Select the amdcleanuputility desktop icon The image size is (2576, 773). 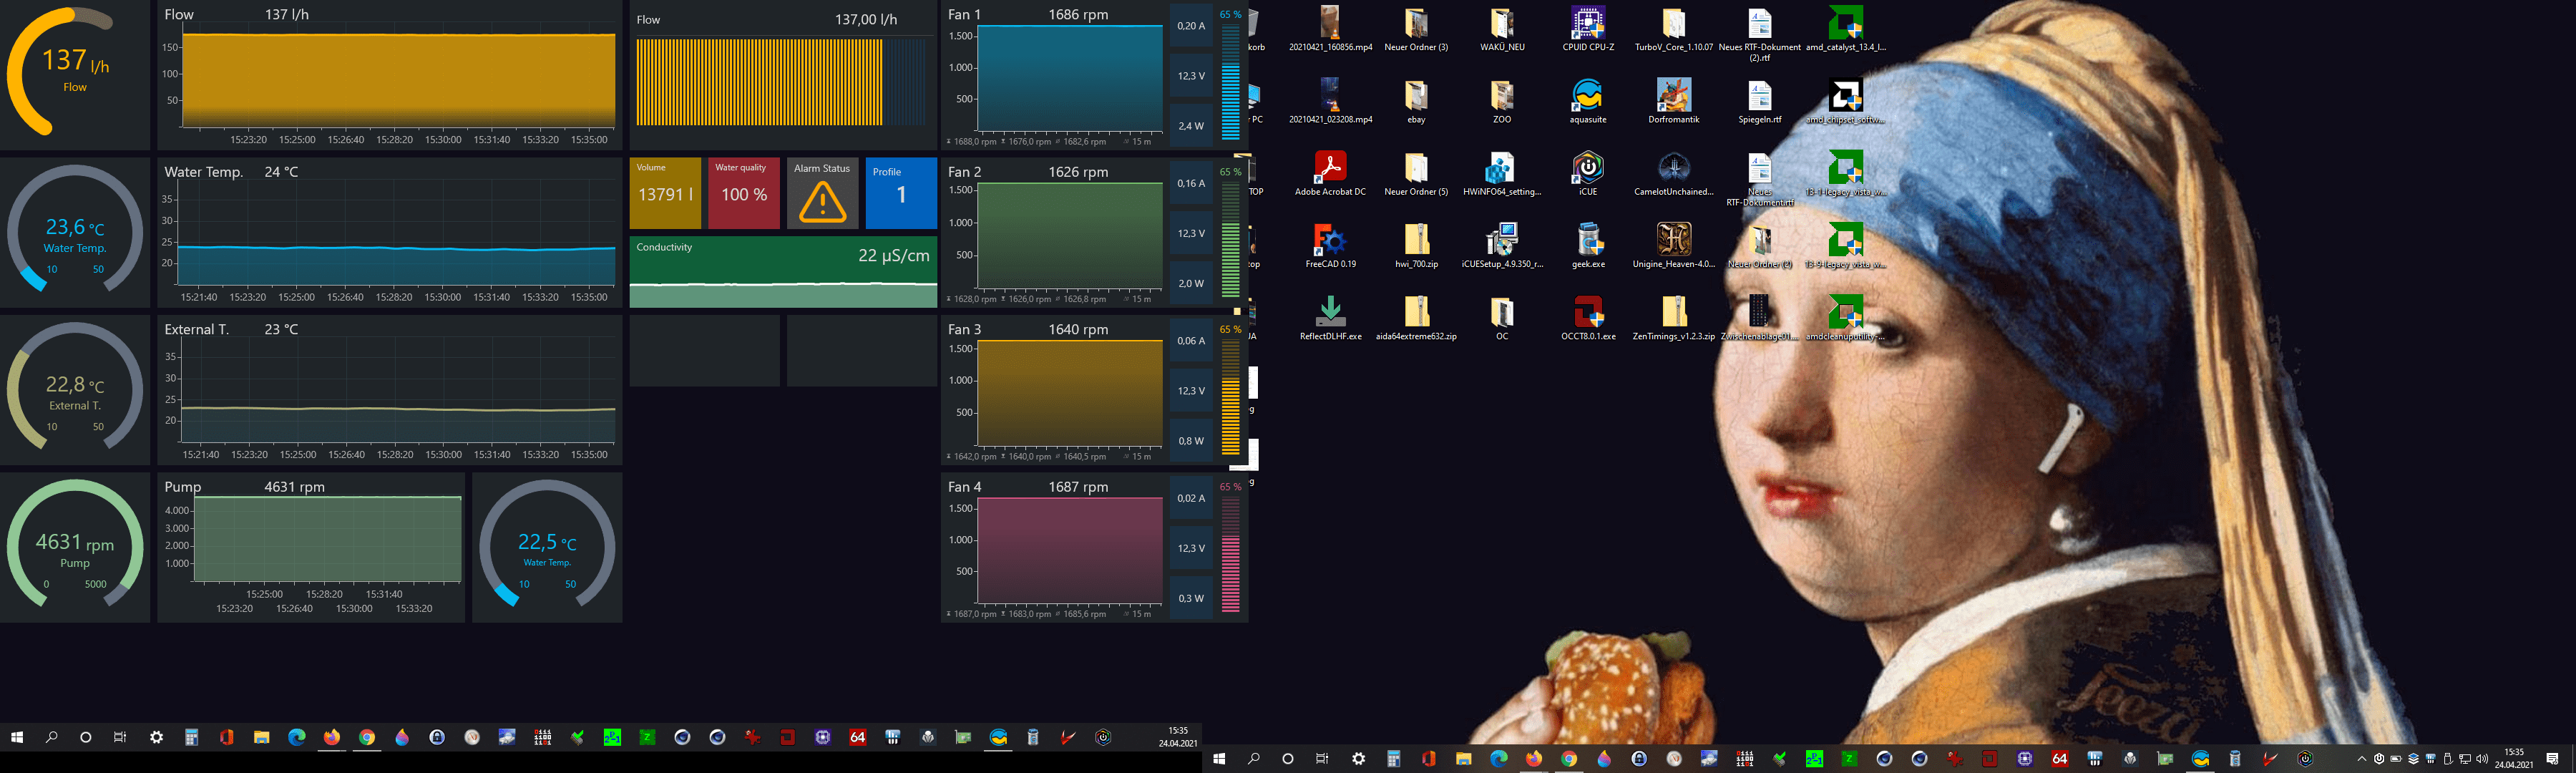coord(1846,318)
